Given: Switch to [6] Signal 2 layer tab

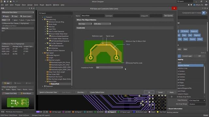Looking at the screenshot, I should click(111, 112).
